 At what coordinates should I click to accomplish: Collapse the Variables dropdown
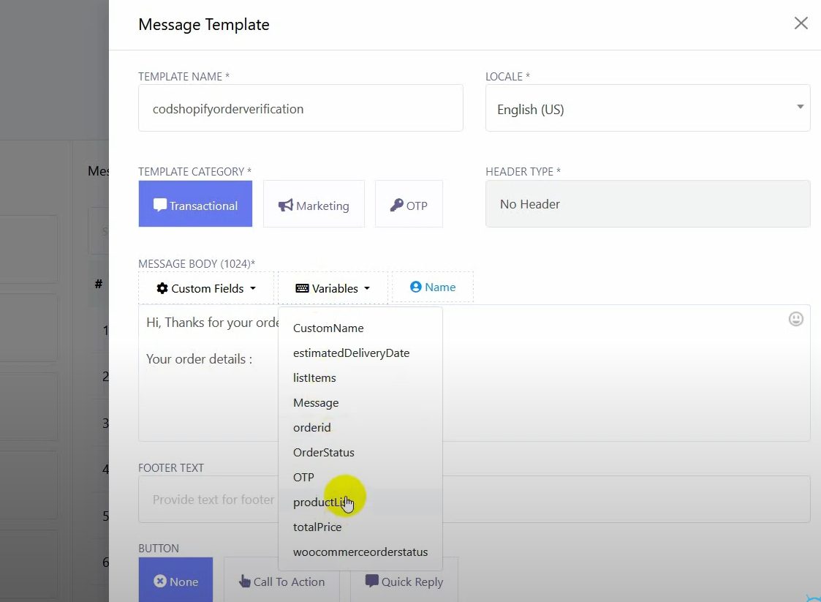point(333,288)
